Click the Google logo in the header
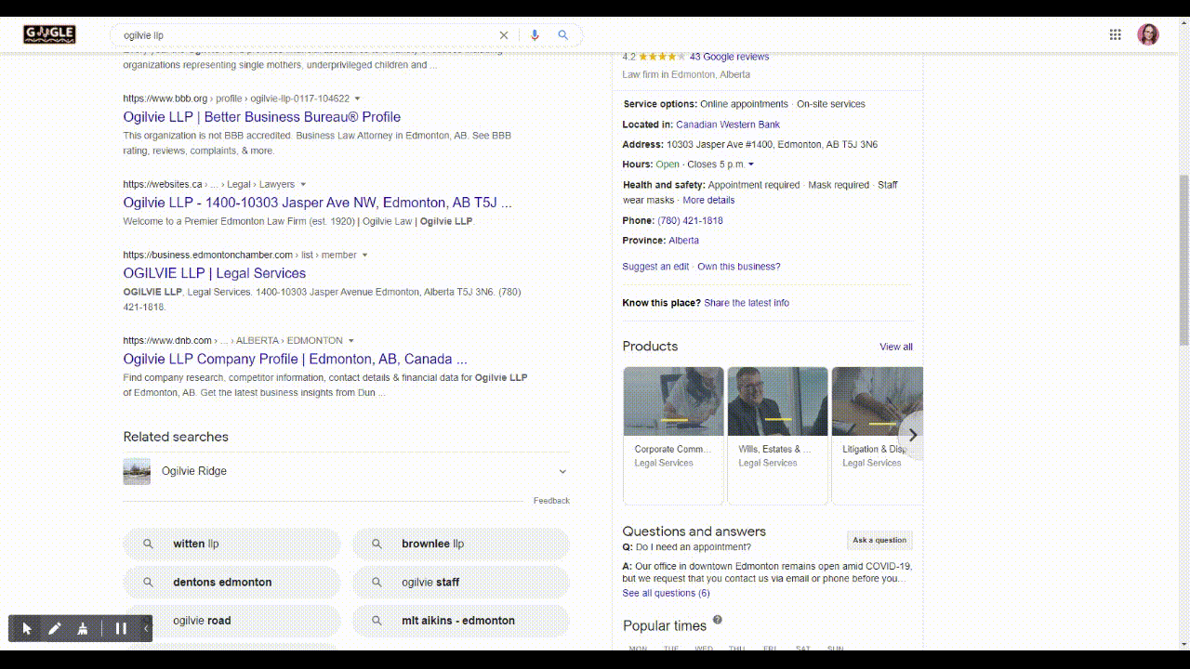The width and height of the screenshot is (1190, 669). pos(49,34)
